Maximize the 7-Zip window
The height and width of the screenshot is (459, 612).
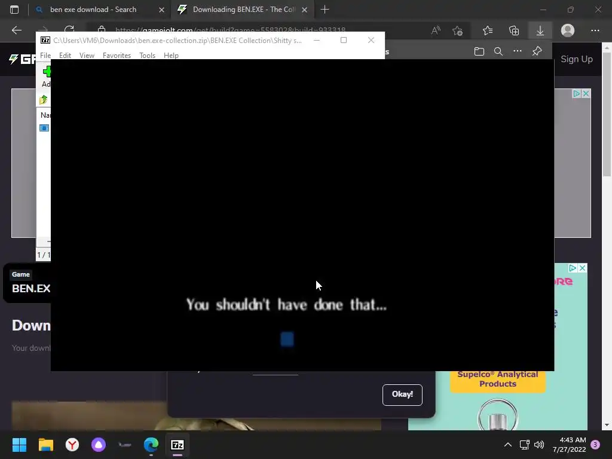[344, 40]
